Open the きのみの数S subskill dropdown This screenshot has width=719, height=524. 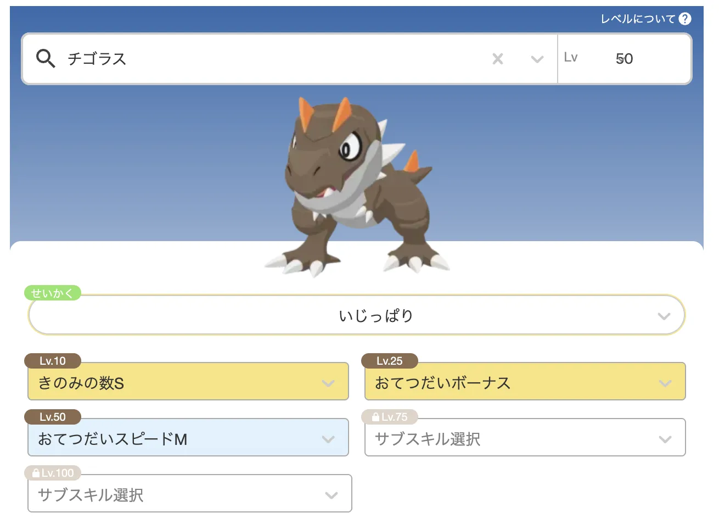188,381
